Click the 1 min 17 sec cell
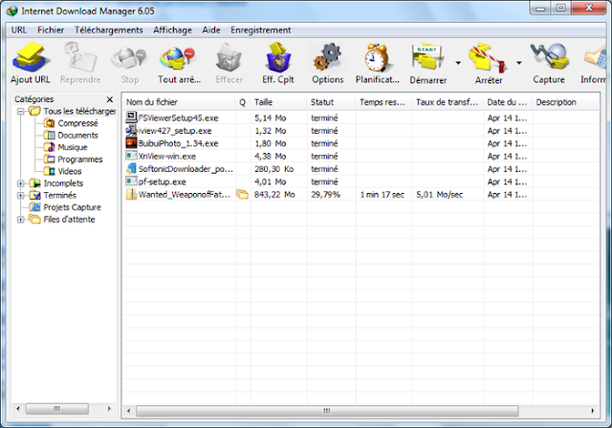612x428 pixels. point(382,195)
